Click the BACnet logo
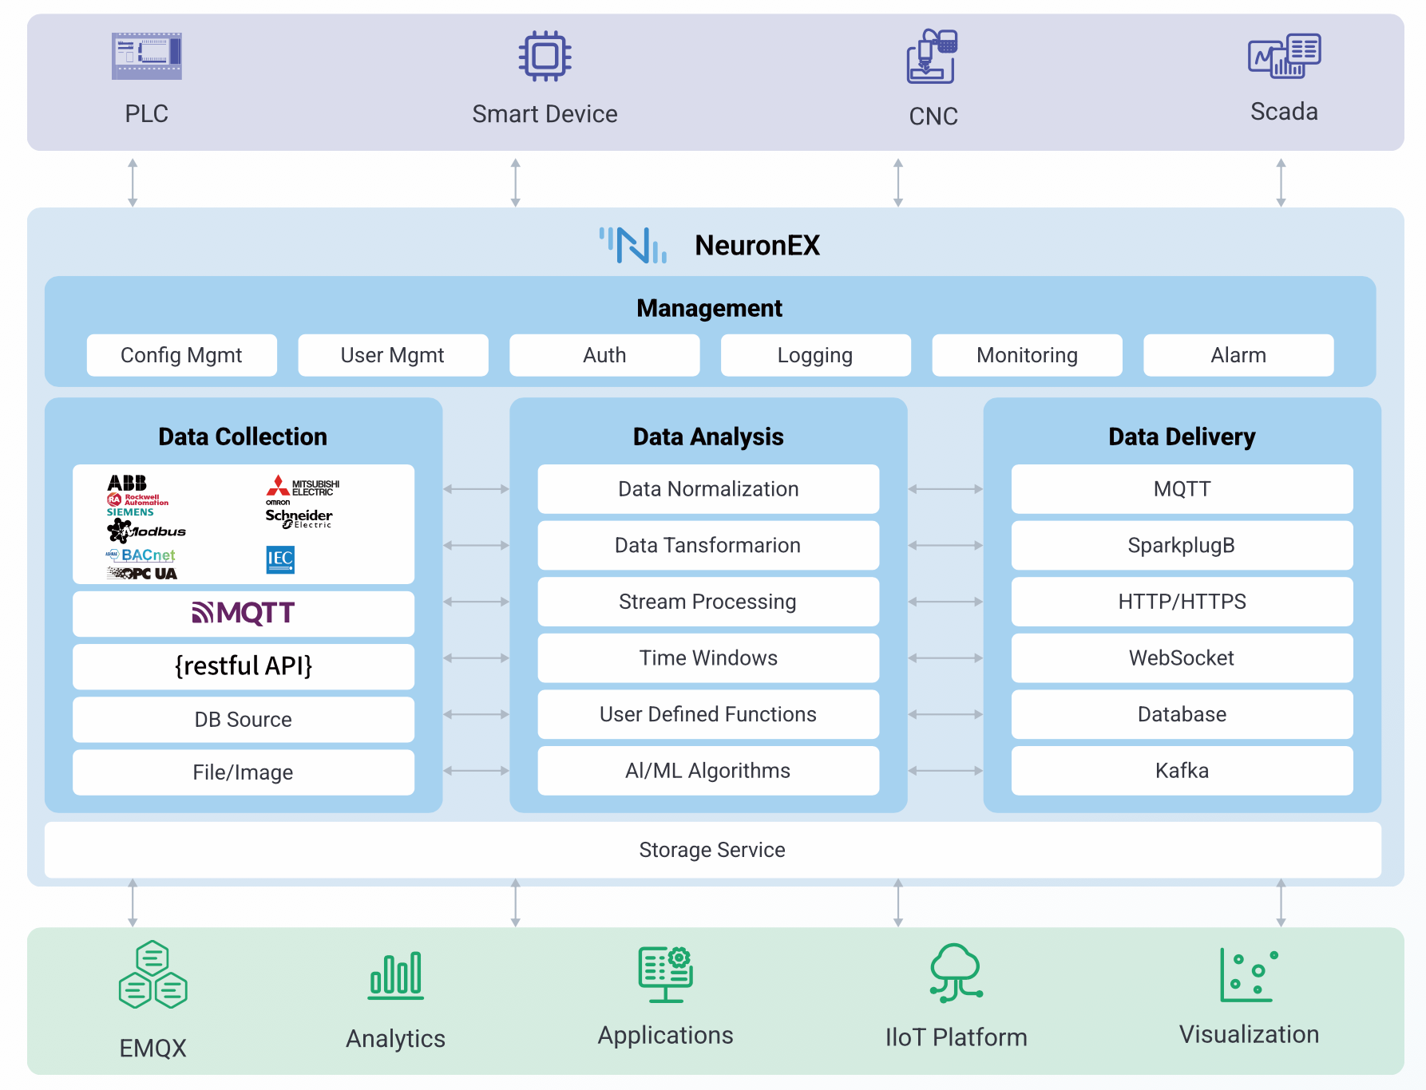The width and height of the screenshot is (1426, 1090). tap(141, 555)
